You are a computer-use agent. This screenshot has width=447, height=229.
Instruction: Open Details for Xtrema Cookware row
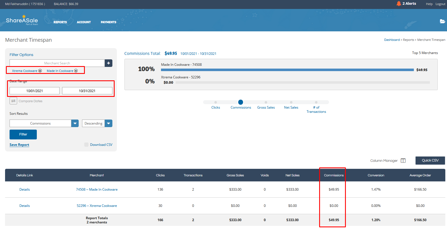point(24,206)
